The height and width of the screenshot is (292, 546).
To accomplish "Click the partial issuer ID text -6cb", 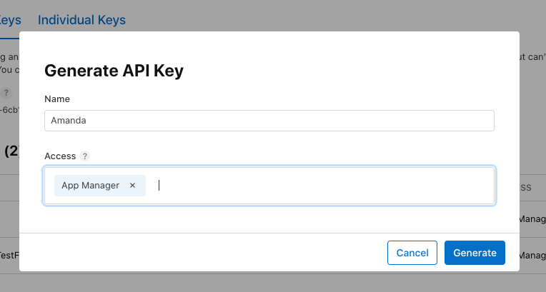I will (9, 110).
